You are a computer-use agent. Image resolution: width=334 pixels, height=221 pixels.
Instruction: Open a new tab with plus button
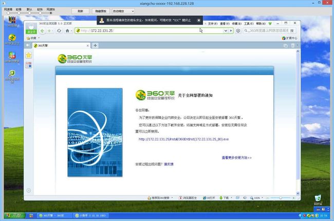click(x=95, y=46)
